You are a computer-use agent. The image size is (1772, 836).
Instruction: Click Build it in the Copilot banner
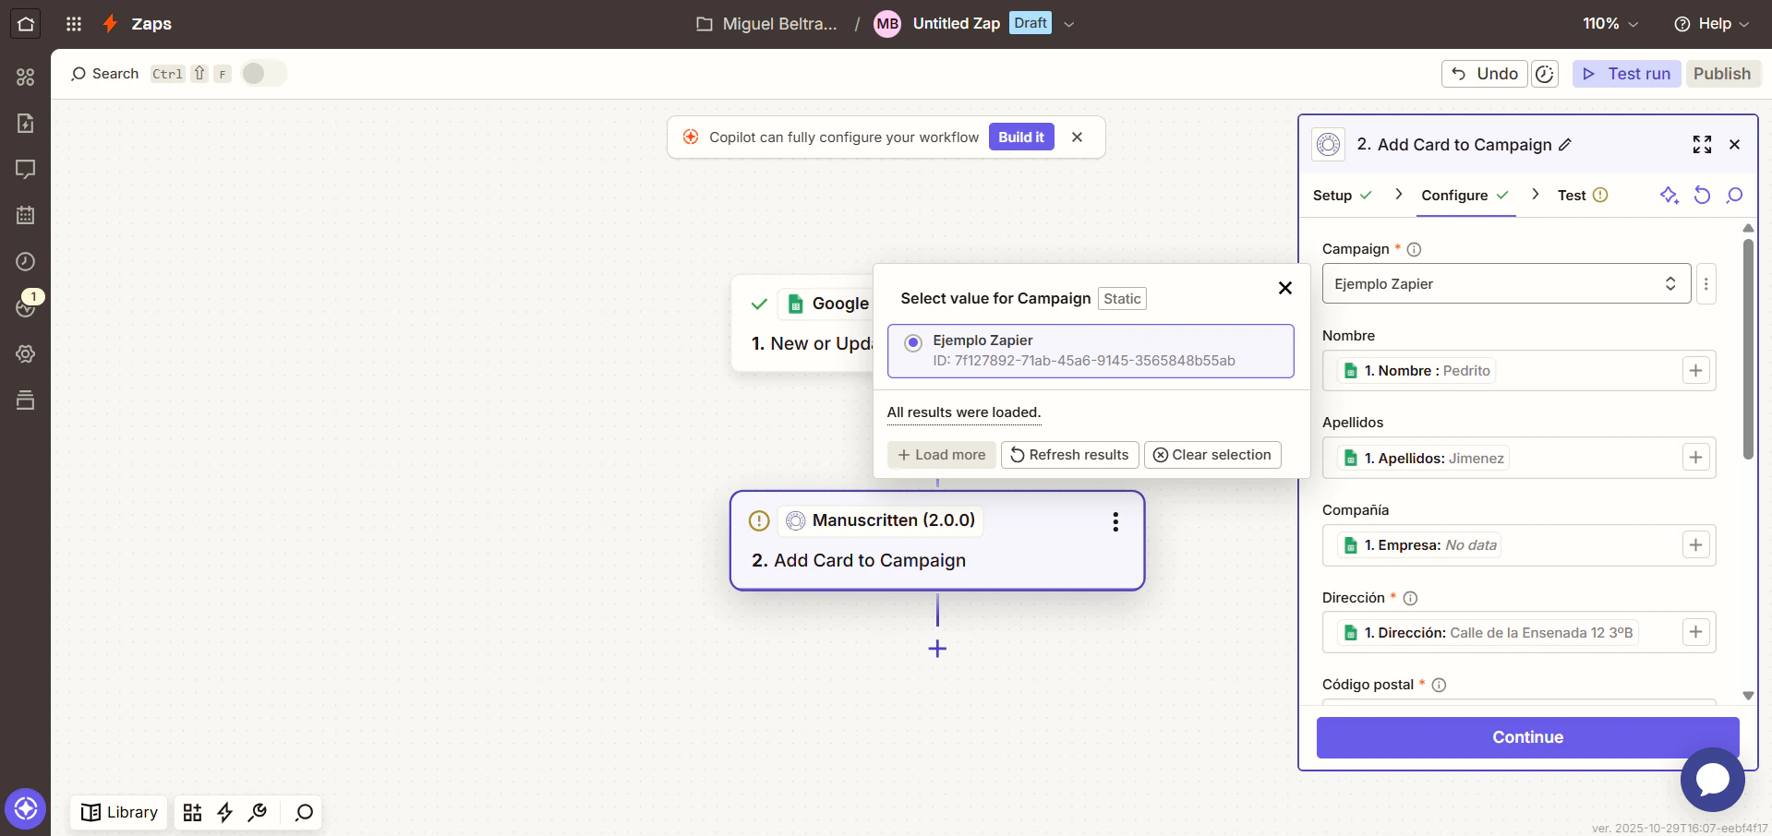pos(1020,137)
